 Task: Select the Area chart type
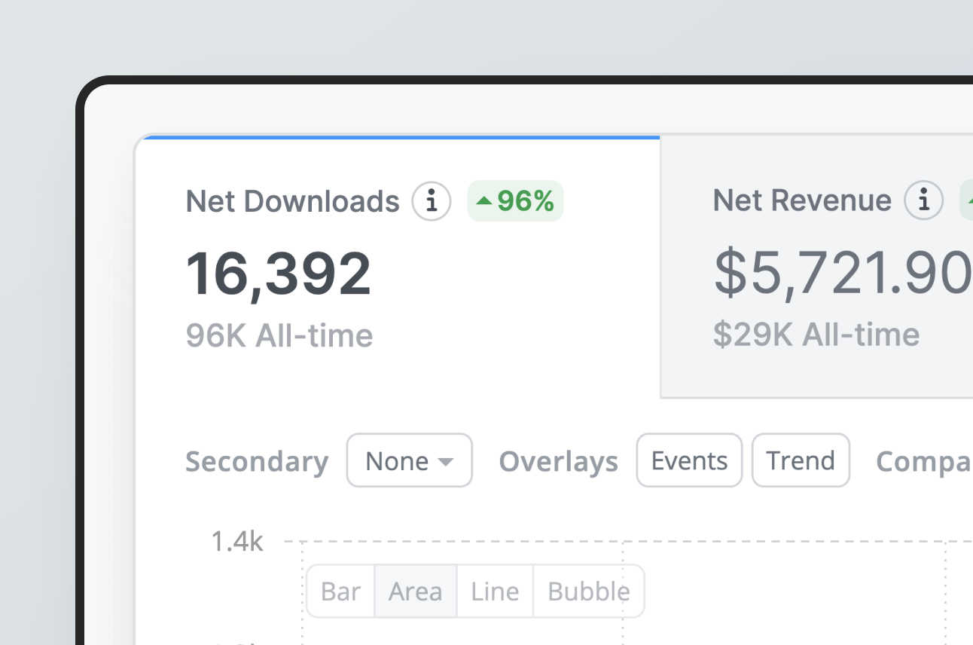tap(415, 592)
